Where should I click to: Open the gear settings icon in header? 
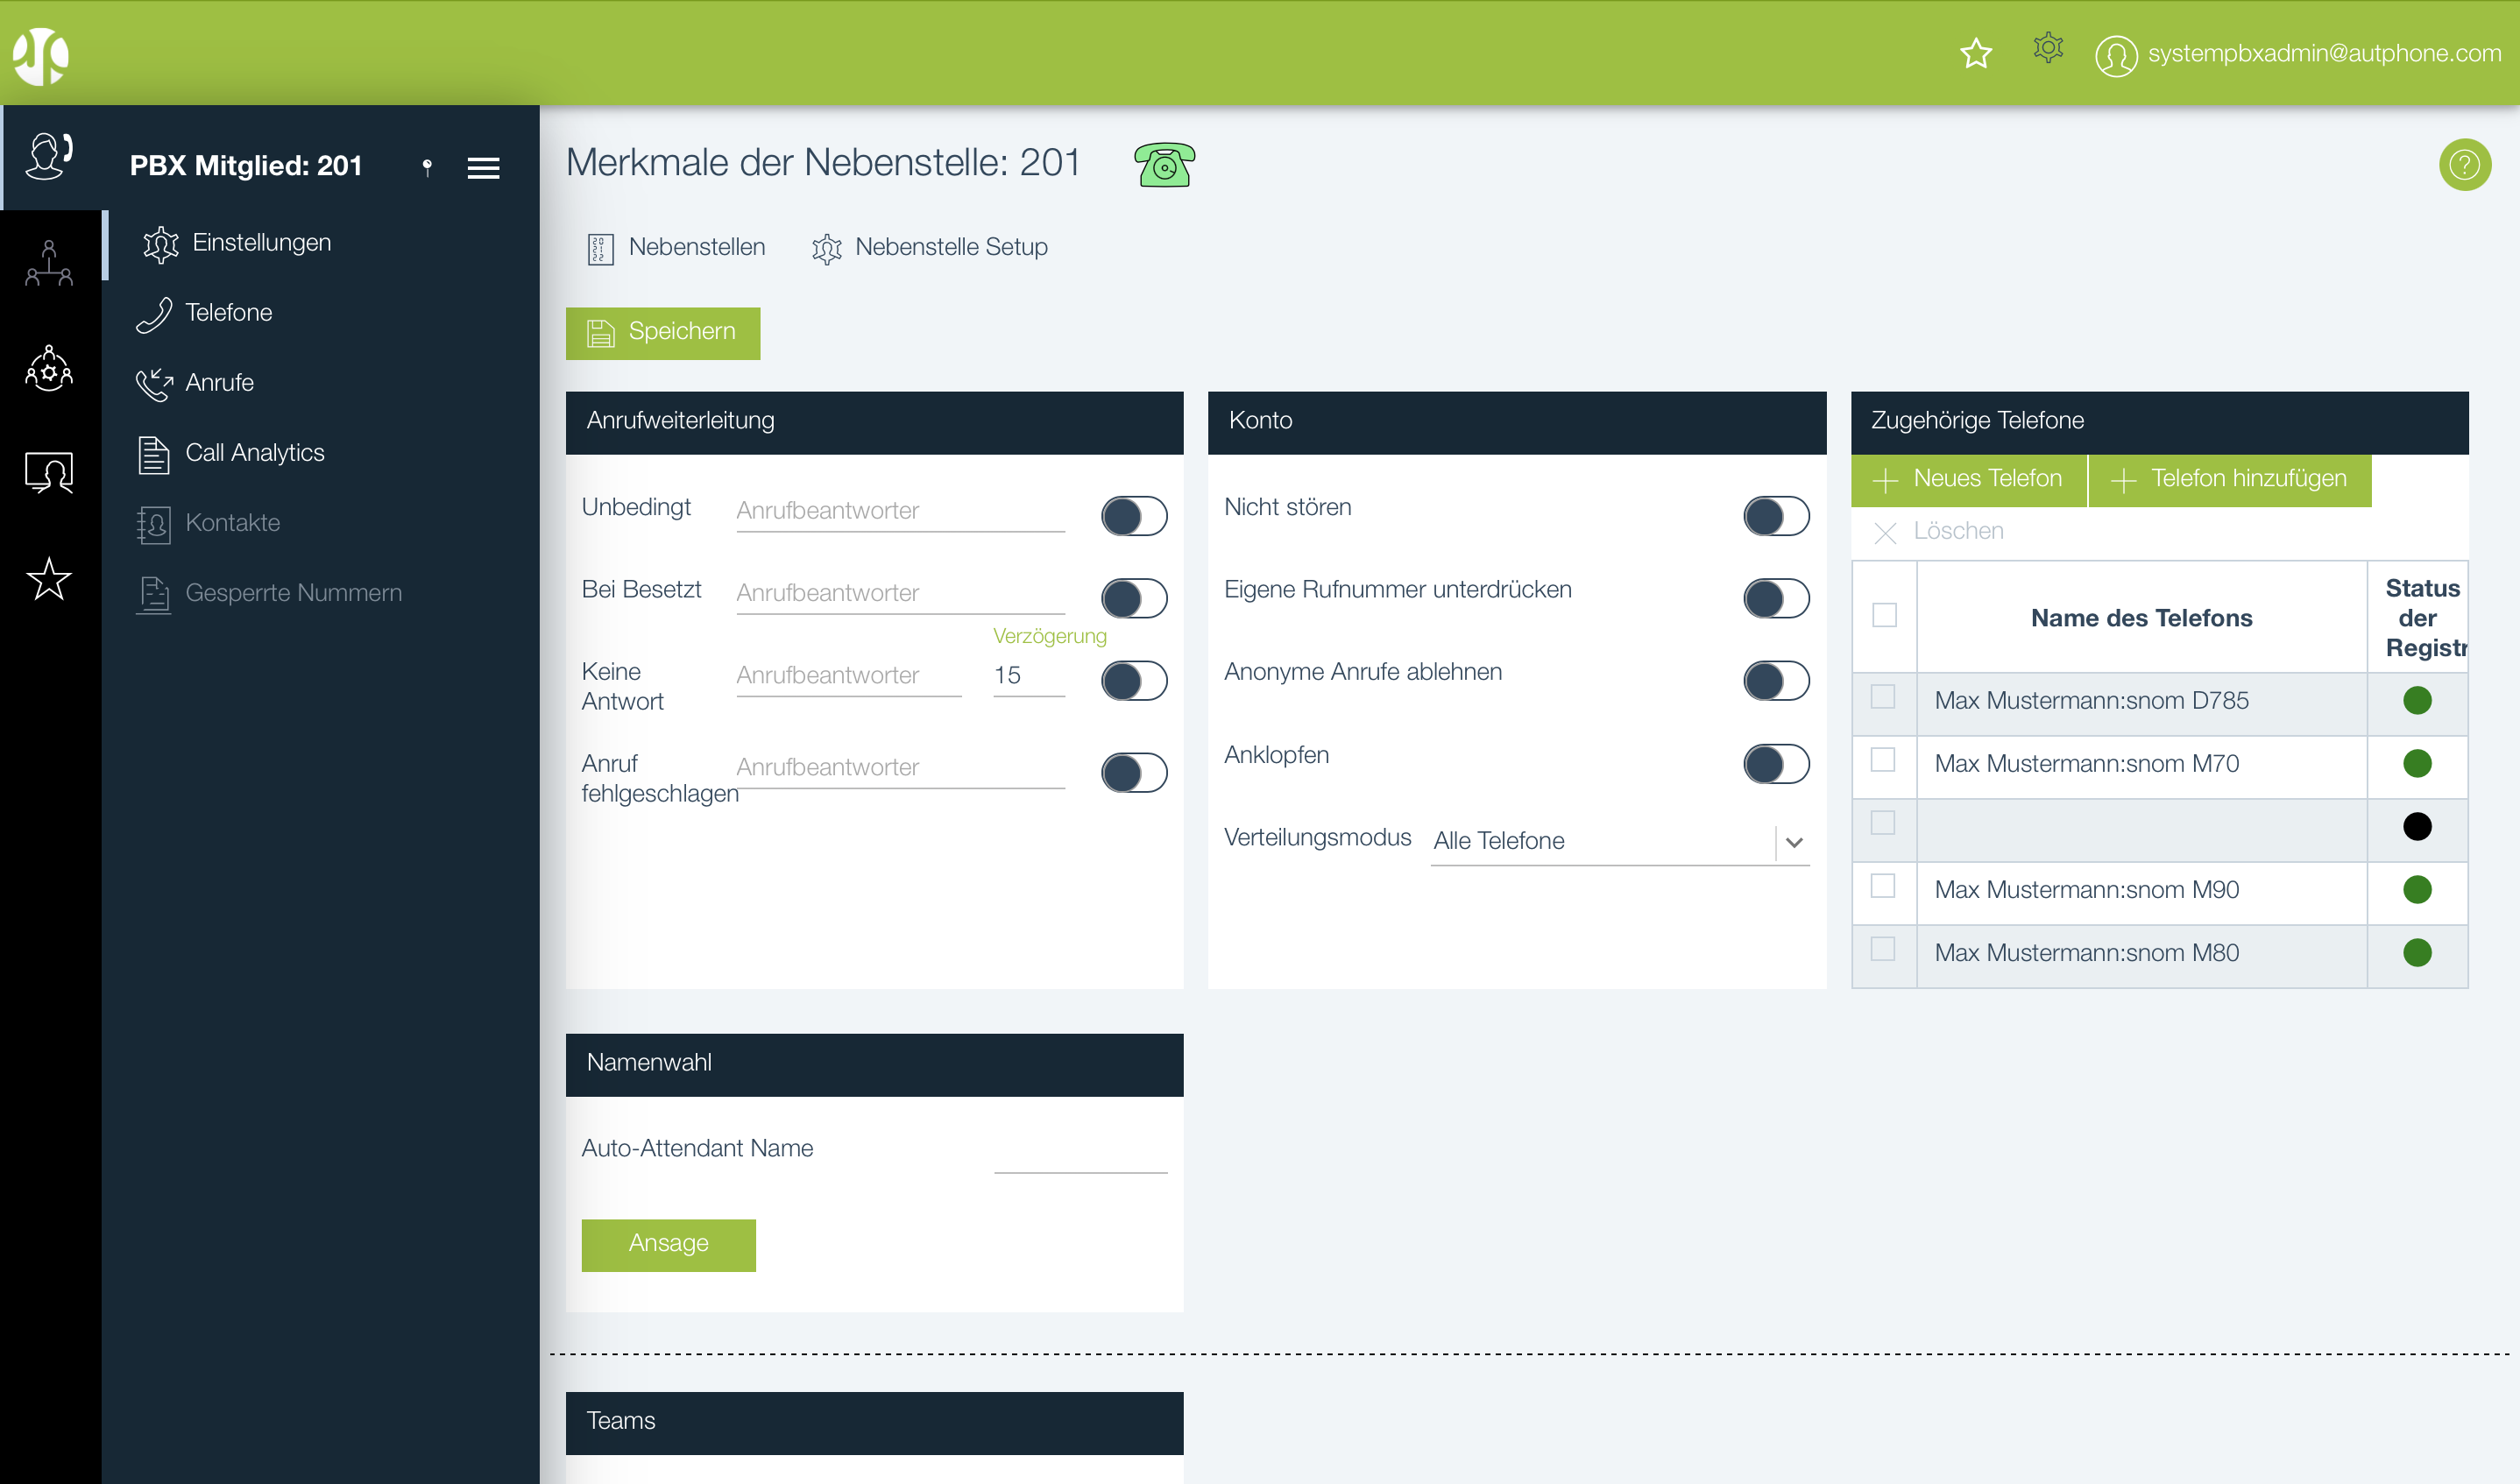point(2047,48)
